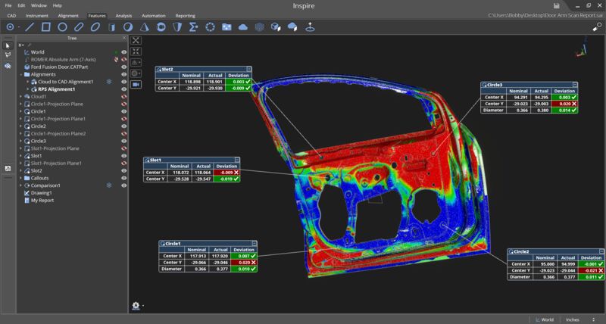The width and height of the screenshot is (606, 324).
Task: Select the Plane feature tool
Action: 46,27
